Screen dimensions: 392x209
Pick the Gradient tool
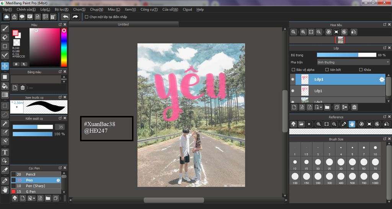pyautogui.click(x=5, y=95)
